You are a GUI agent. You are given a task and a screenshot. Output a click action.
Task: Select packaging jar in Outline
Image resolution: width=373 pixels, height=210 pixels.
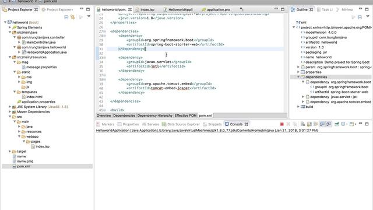(316, 52)
